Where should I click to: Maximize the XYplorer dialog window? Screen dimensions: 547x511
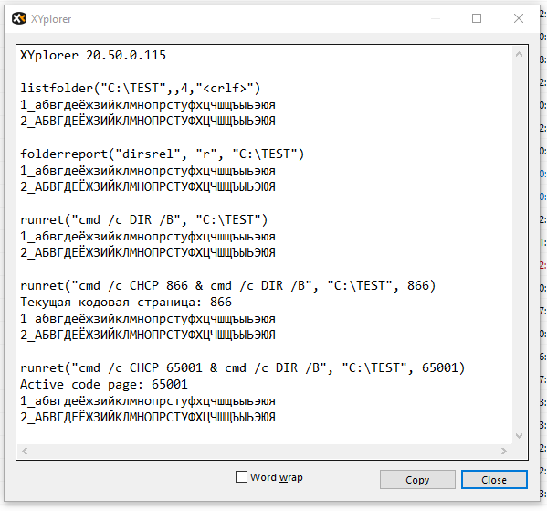477,18
